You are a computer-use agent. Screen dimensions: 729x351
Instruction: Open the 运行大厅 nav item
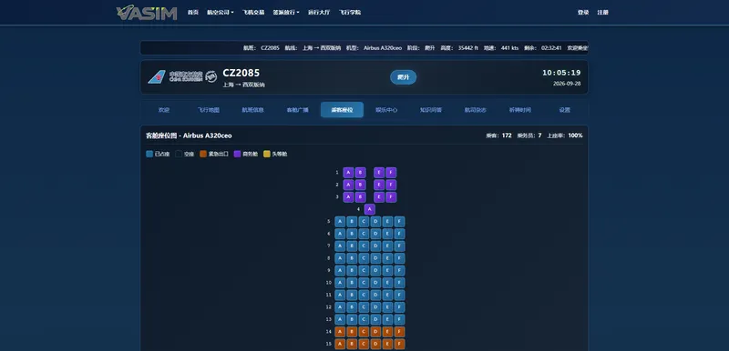(x=319, y=13)
